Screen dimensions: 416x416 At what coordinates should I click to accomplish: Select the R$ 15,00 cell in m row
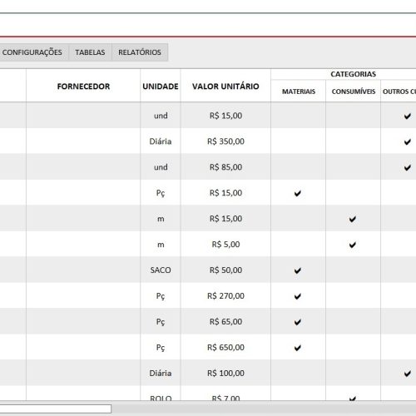point(225,219)
